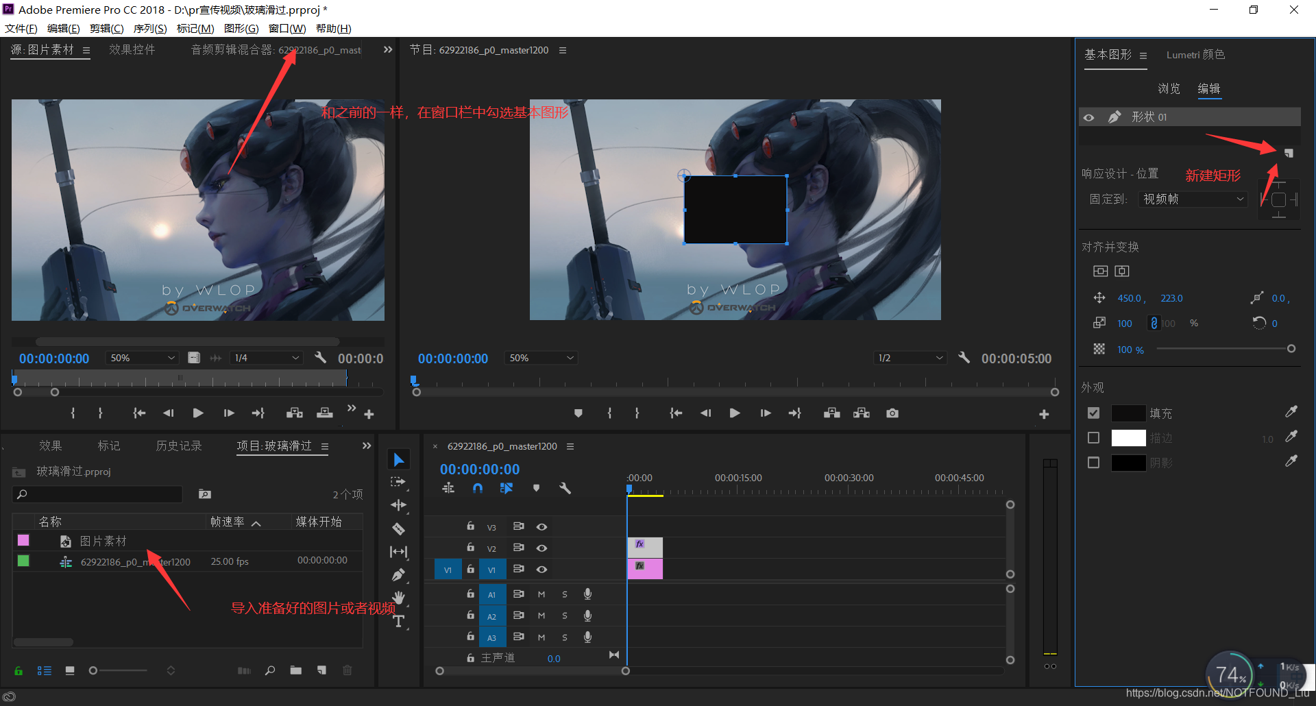Viewport: 1316px width, 706px height.
Task: Play the Source monitor clip
Action: click(198, 413)
